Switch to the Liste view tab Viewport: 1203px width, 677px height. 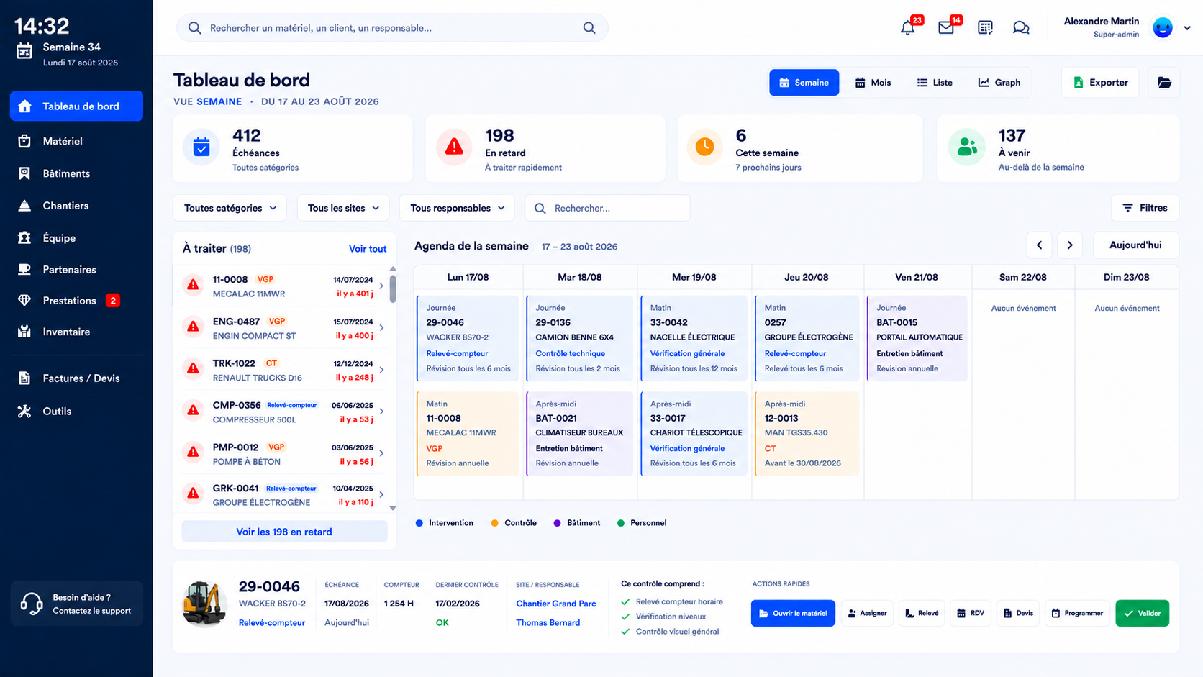tap(934, 83)
